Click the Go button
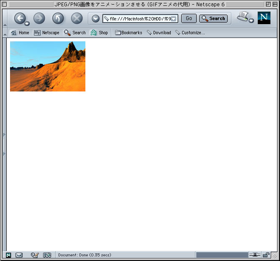The height and width of the screenshot is (261, 280). [x=189, y=18]
